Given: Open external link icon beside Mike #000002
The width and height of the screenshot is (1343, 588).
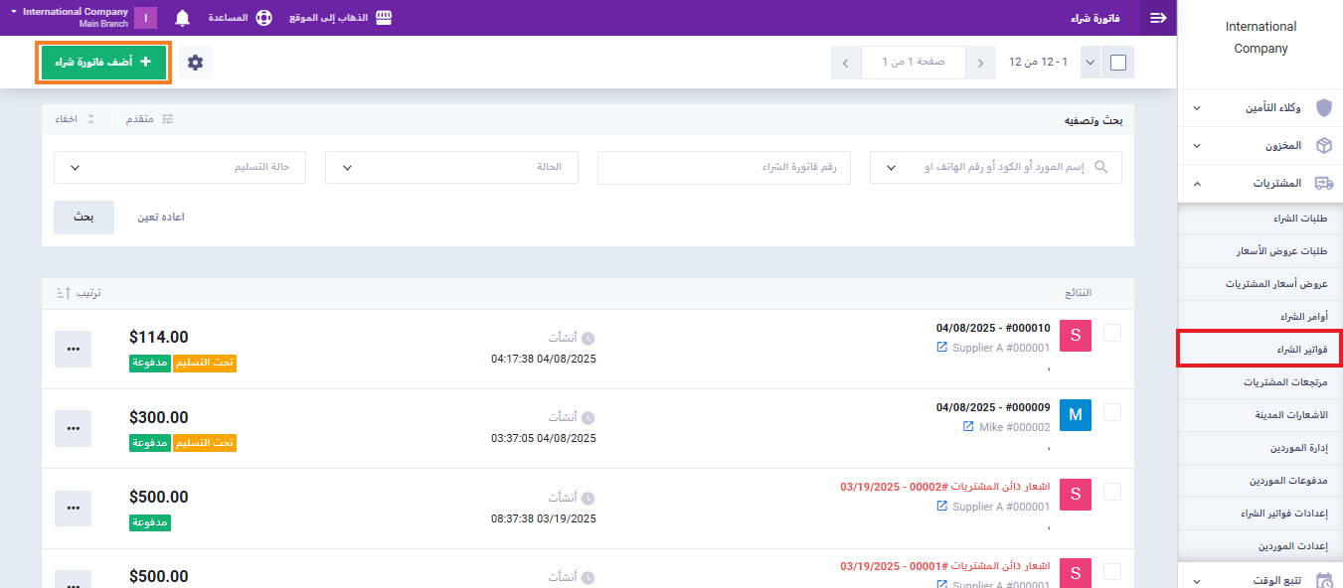Looking at the screenshot, I should tap(969, 427).
